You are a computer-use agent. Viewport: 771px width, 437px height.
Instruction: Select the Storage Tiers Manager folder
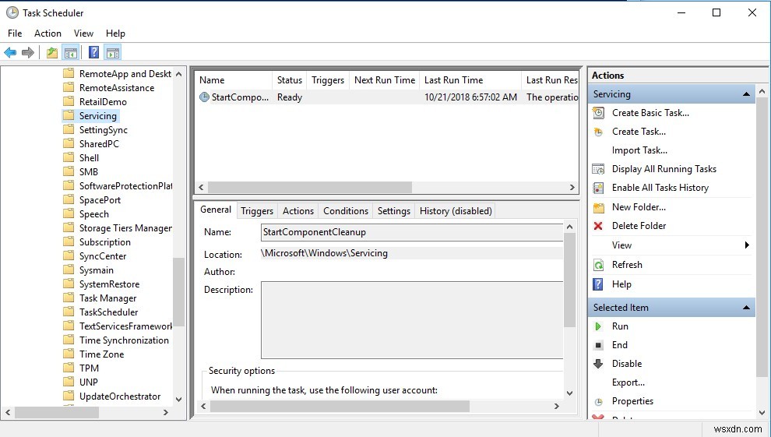coord(125,228)
